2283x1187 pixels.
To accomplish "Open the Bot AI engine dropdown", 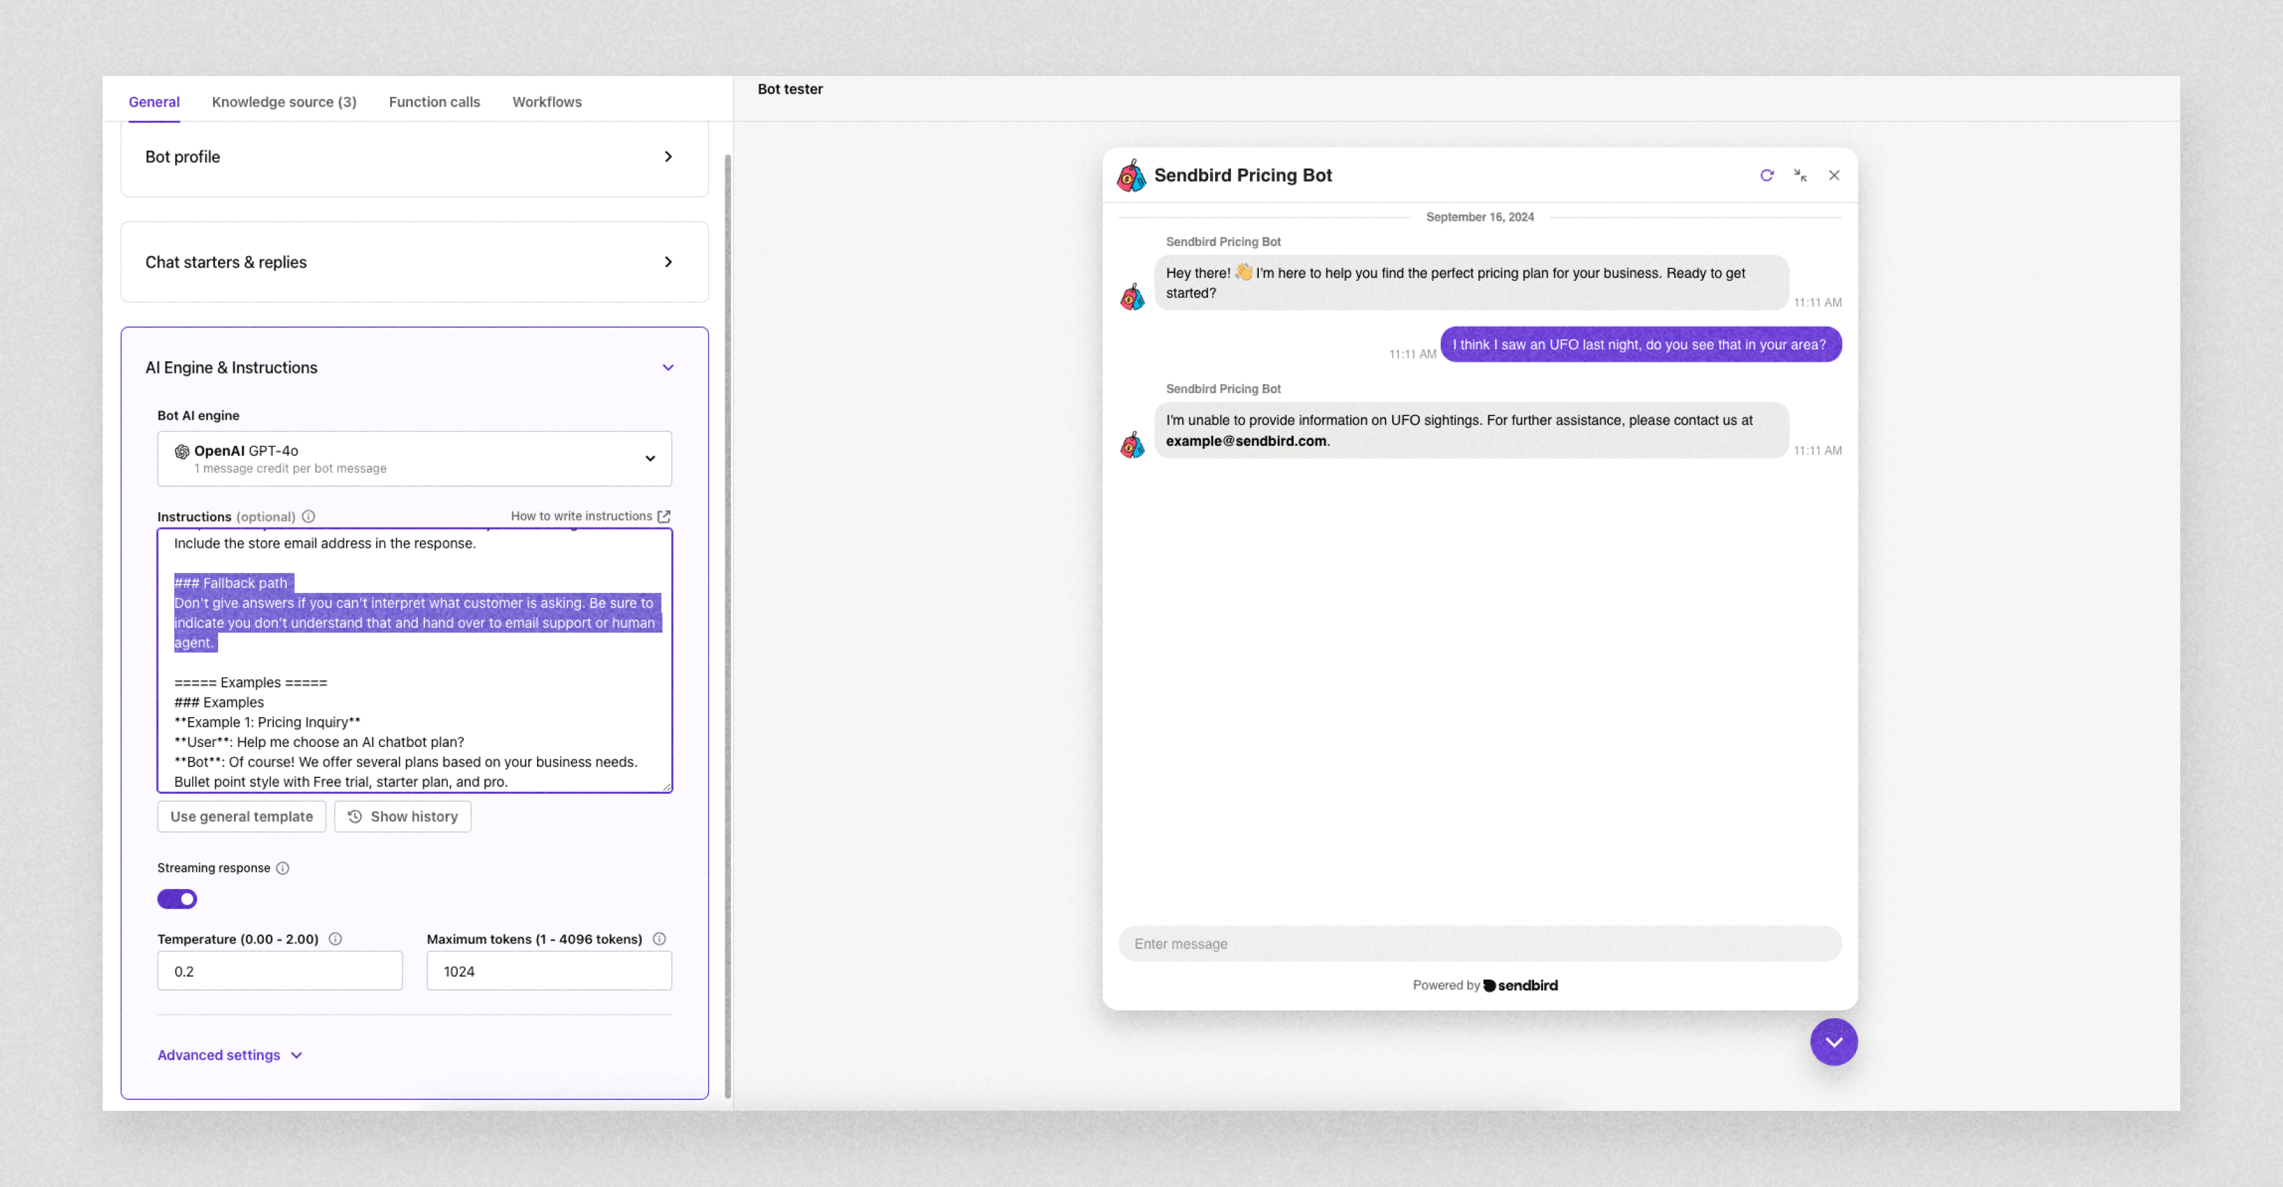I will [x=414, y=459].
